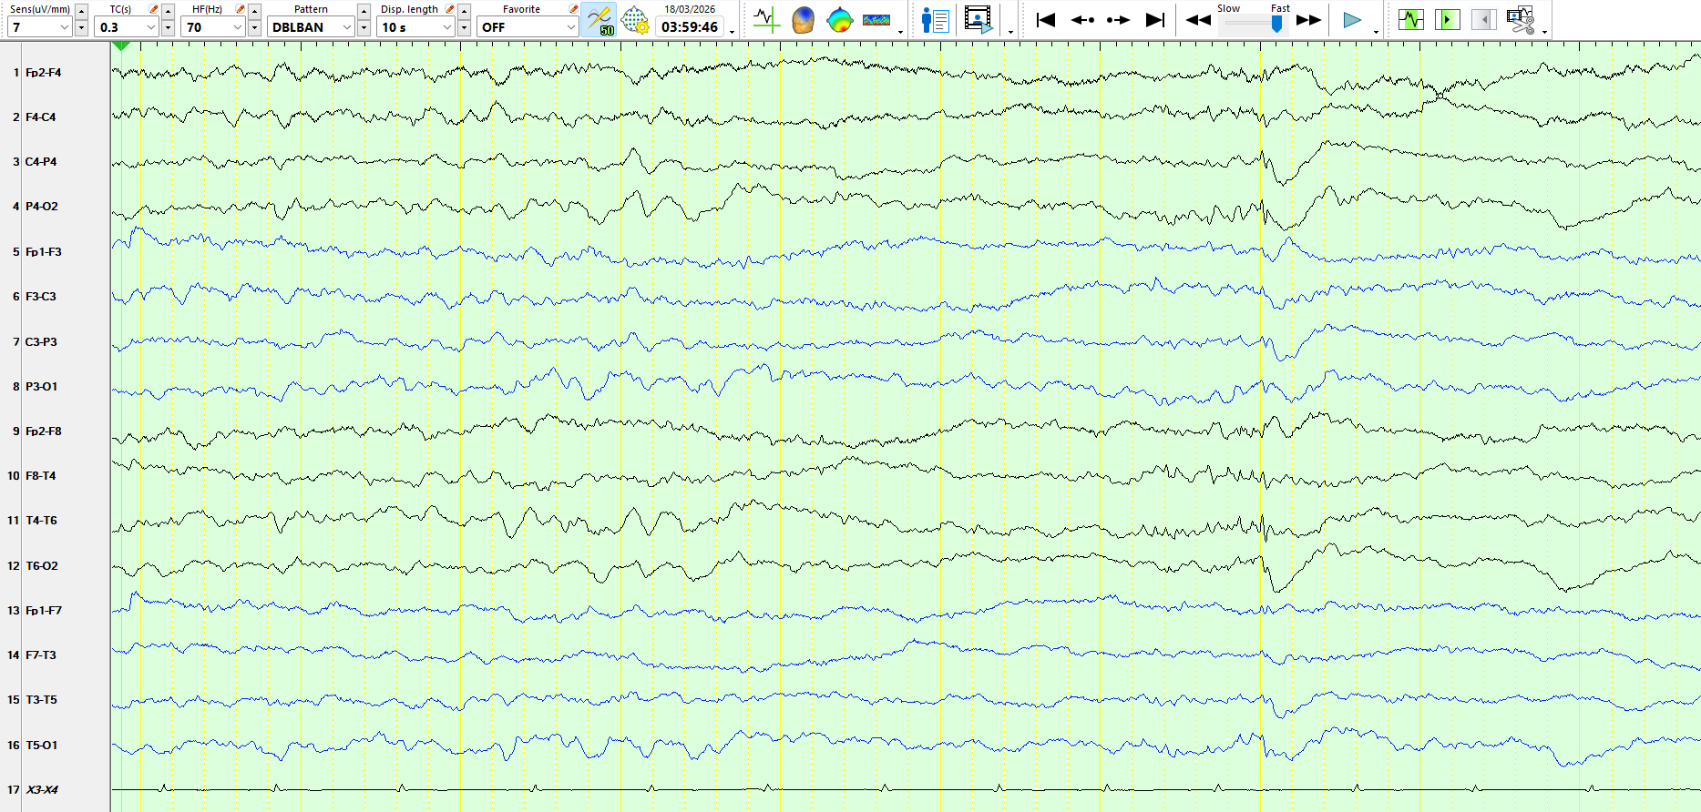The height and width of the screenshot is (812, 1701).
Task: Open the patient information panel
Action: (x=935, y=20)
